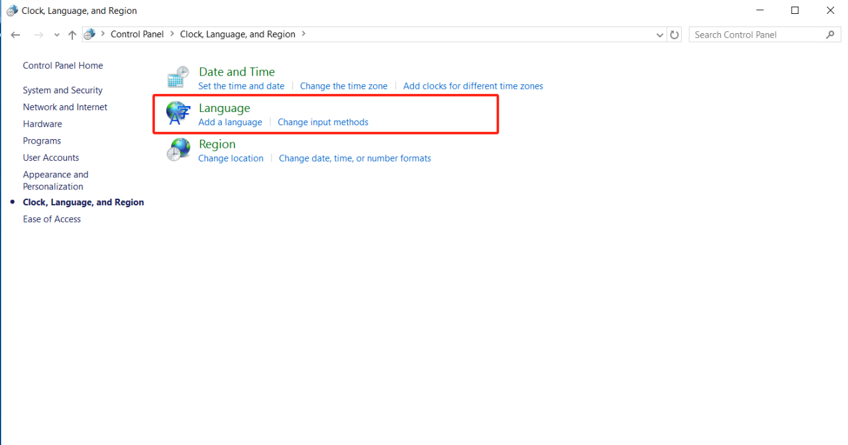Image resolution: width=848 pixels, height=445 pixels.
Task: Open Appearance and Personalization category
Action: click(x=56, y=180)
